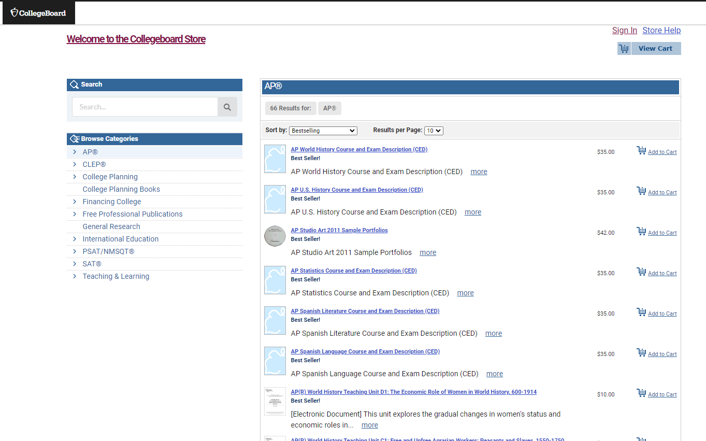Expand International Education chevron

tap(75, 239)
